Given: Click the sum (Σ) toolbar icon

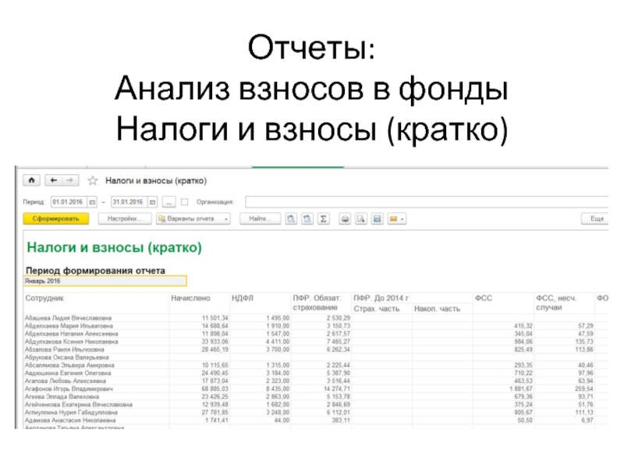Looking at the screenshot, I should click(324, 219).
